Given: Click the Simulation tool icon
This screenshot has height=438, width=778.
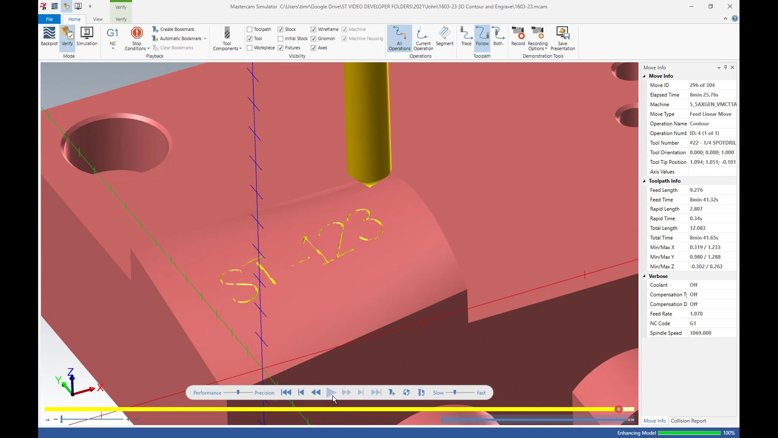Looking at the screenshot, I should point(87,36).
